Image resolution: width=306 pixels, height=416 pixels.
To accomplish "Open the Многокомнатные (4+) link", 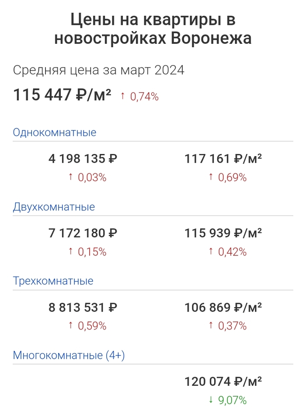I will 69,355.
